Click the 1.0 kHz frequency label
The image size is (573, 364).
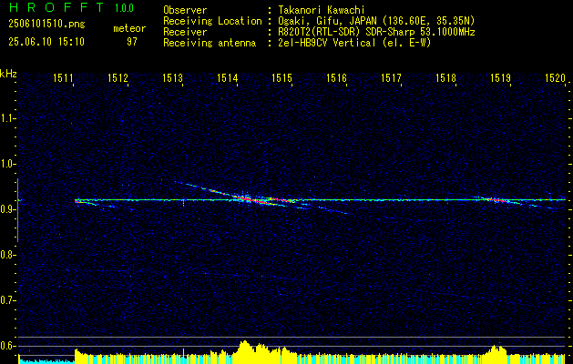[x=7, y=164]
